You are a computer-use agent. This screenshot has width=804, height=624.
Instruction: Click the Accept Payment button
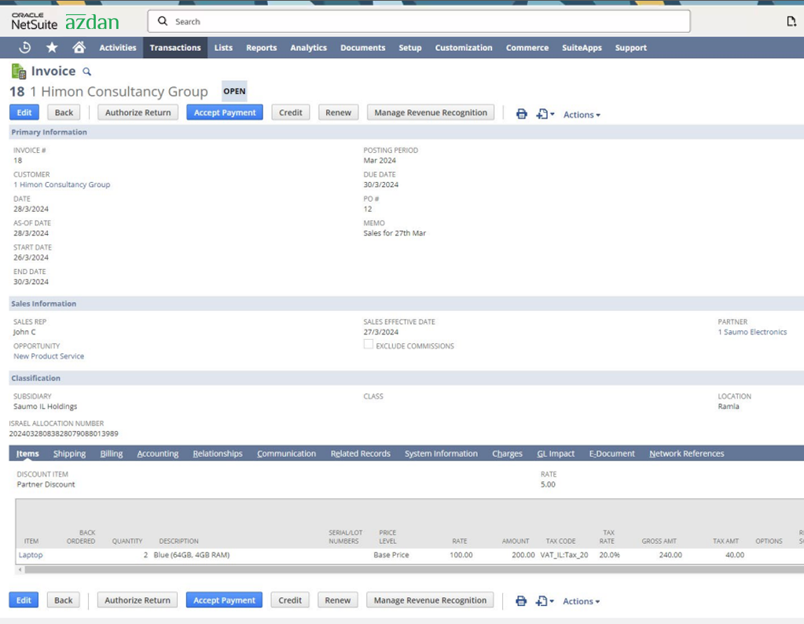pyautogui.click(x=224, y=111)
